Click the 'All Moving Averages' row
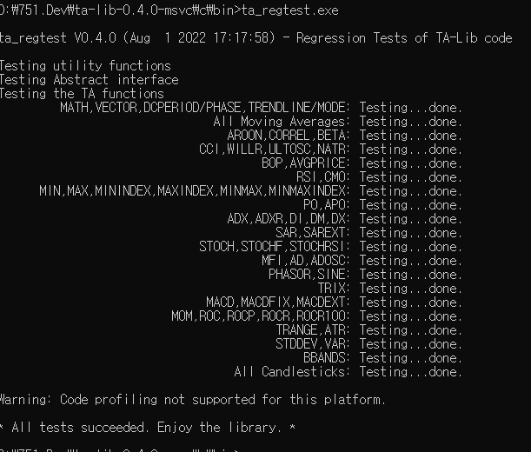Screen dimensions: 531x452 point(337,122)
